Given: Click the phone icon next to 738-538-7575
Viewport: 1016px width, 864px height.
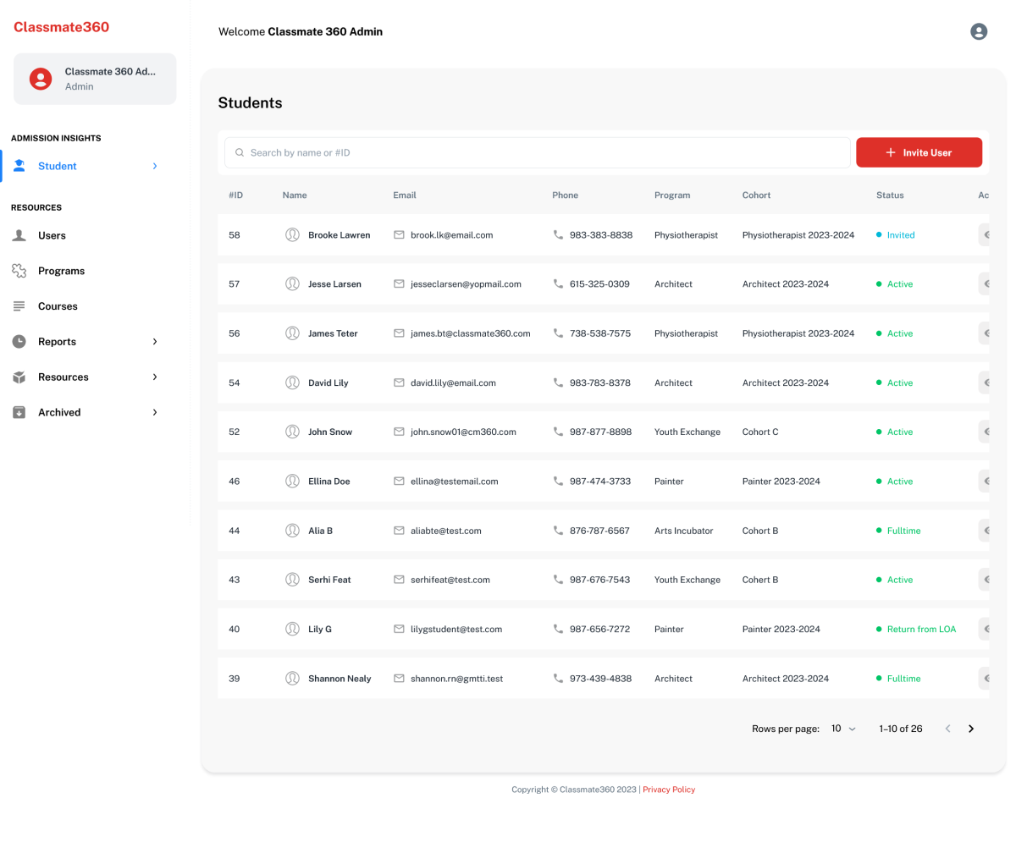Looking at the screenshot, I should tap(558, 333).
